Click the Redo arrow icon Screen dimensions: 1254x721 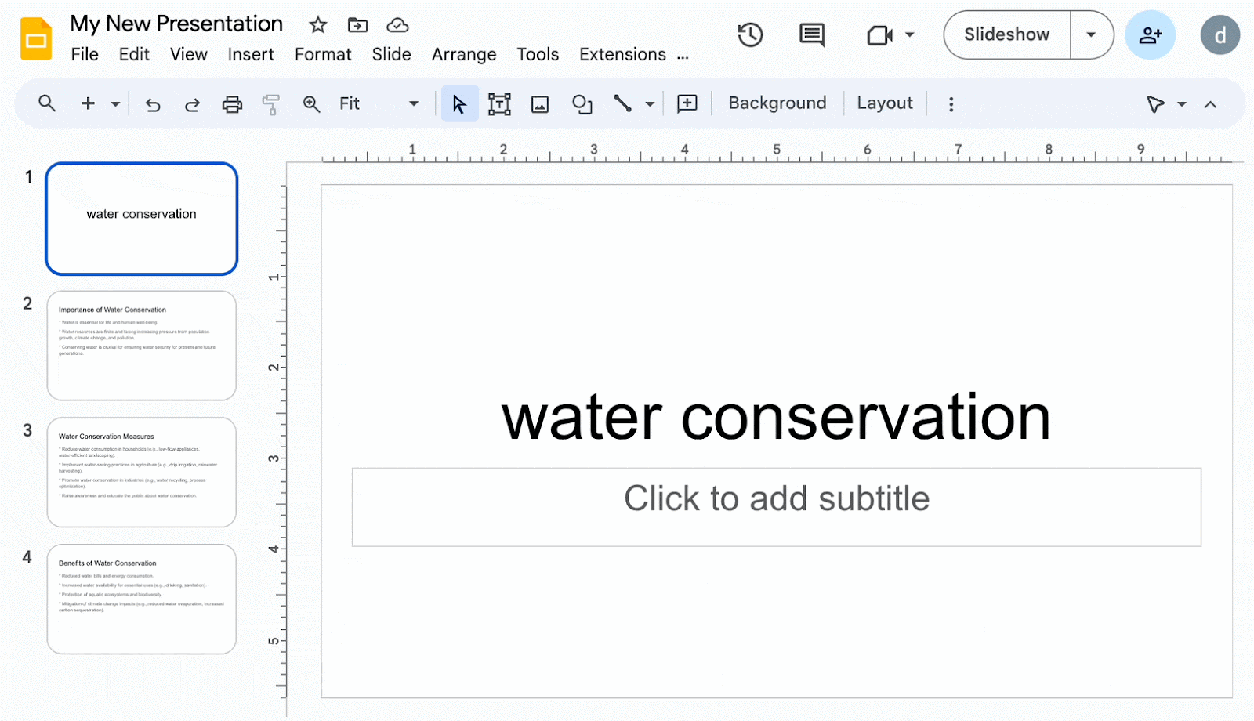[192, 104]
